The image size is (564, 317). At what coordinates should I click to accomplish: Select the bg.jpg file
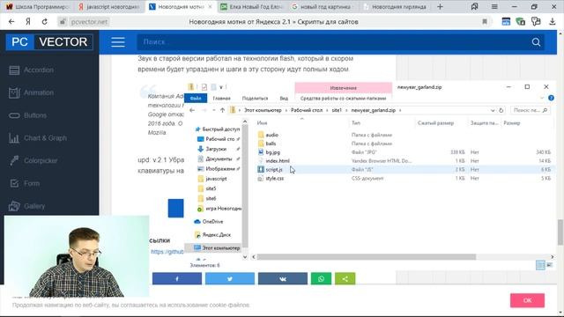pos(272,152)
